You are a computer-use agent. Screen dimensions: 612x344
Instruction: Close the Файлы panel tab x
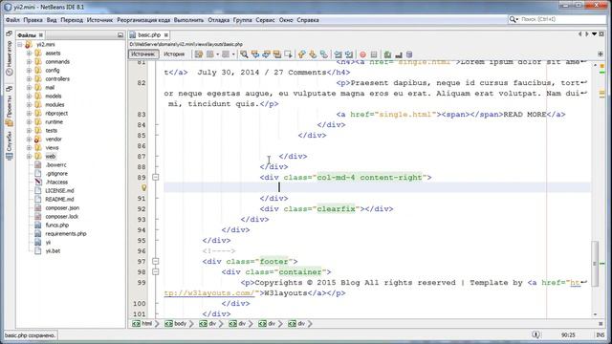coord(40,35)
